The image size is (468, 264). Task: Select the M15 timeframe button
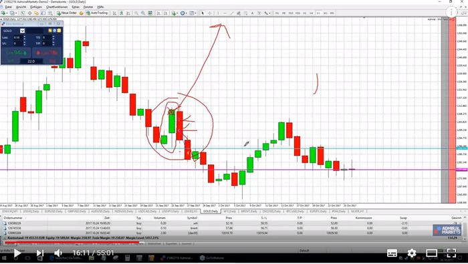pyautogui.click(x=291, y=13)
